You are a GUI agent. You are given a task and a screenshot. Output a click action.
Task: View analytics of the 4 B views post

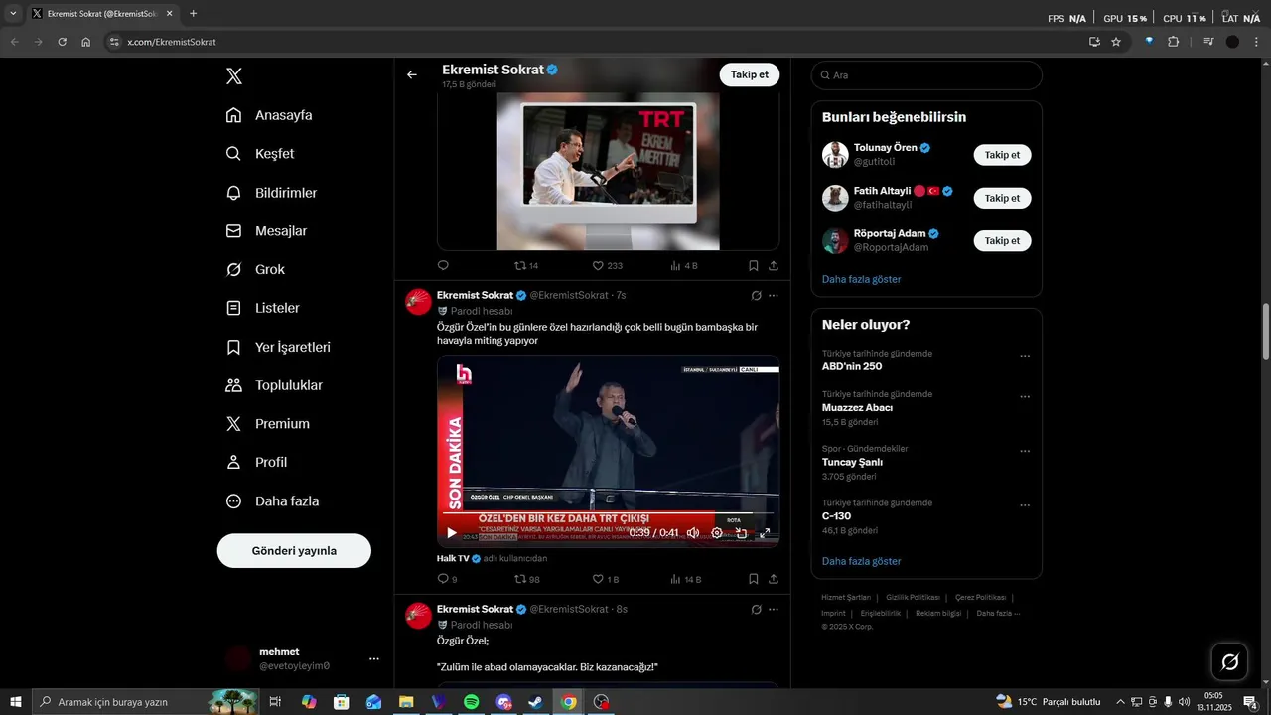[x=676, y=265]
